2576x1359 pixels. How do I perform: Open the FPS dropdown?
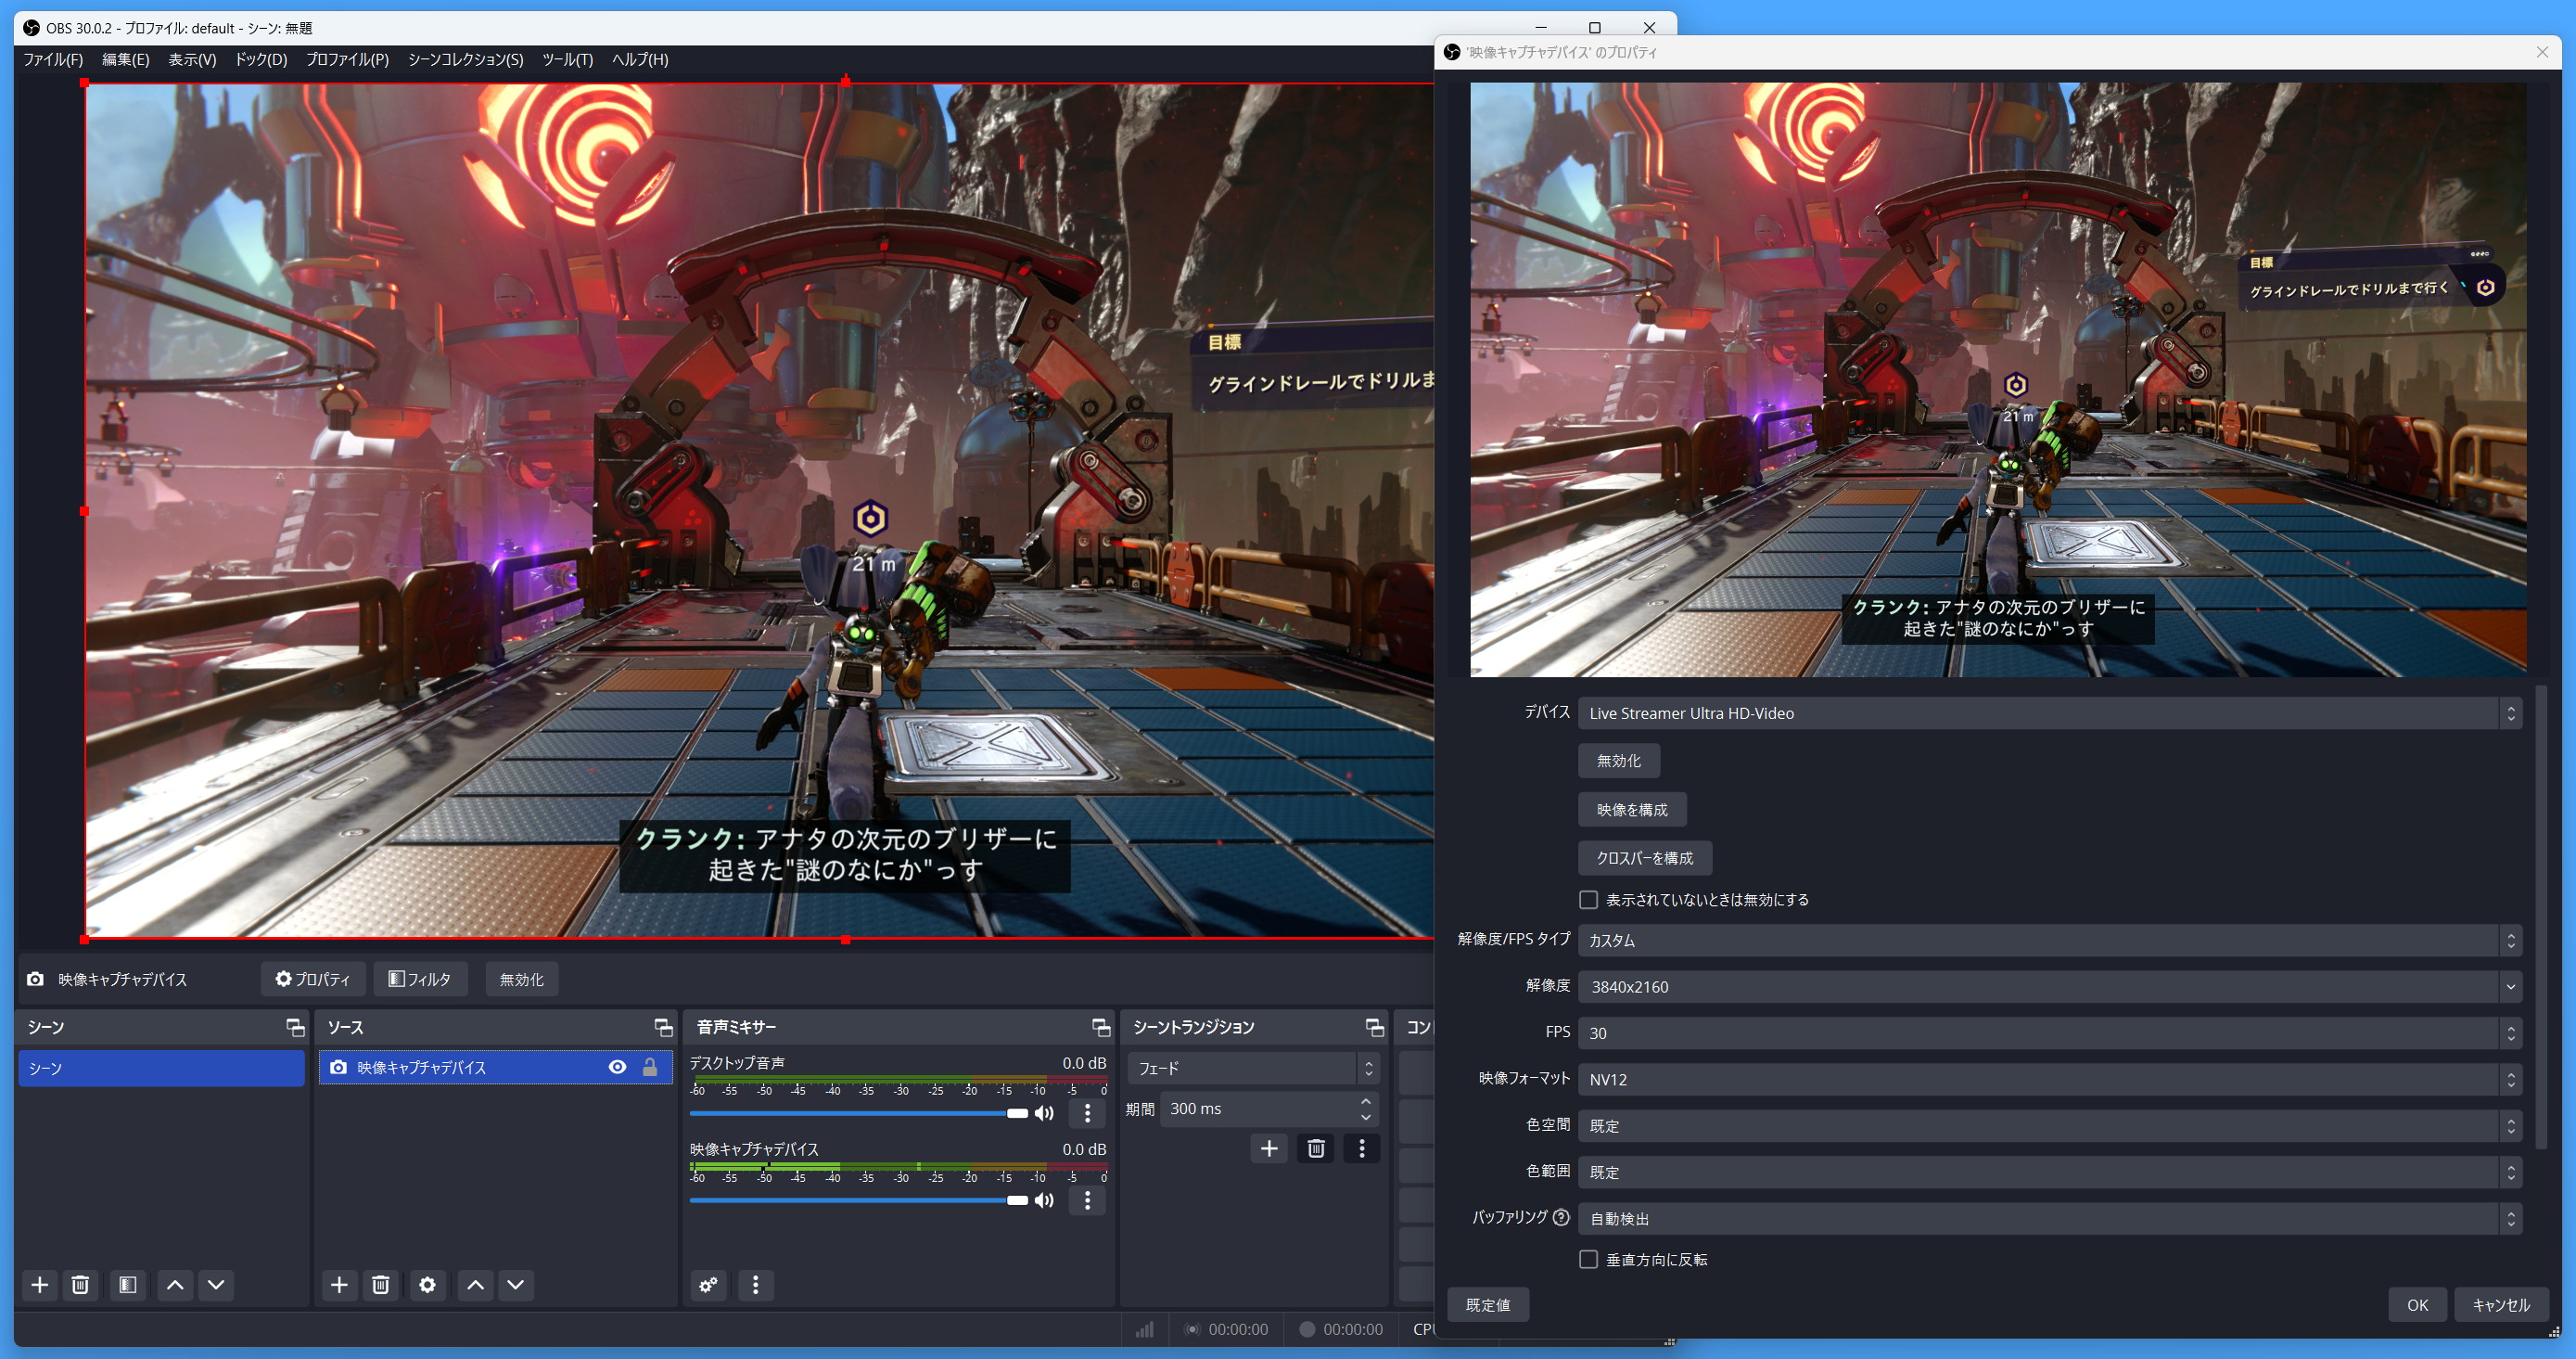tap(2050, 1033)
